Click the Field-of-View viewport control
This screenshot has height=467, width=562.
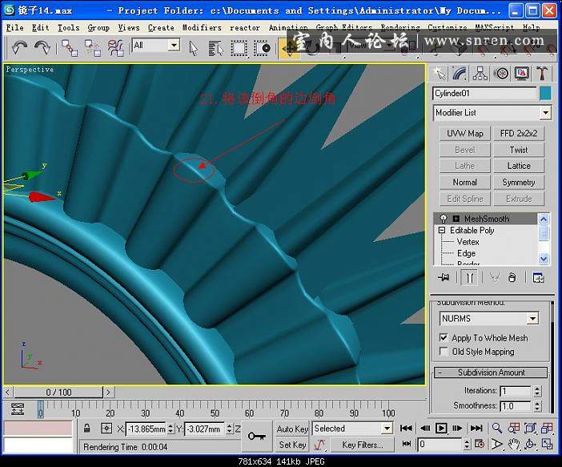[x=497, y=444]
